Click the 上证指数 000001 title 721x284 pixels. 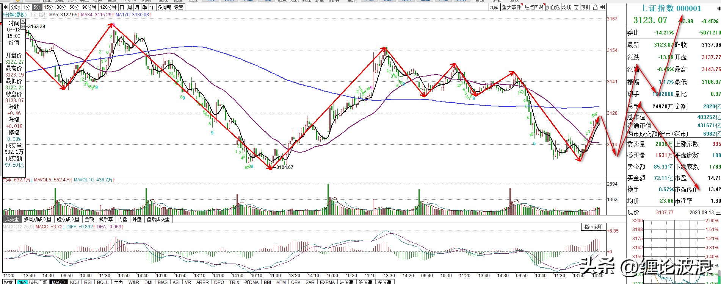(x=670, y=8)
